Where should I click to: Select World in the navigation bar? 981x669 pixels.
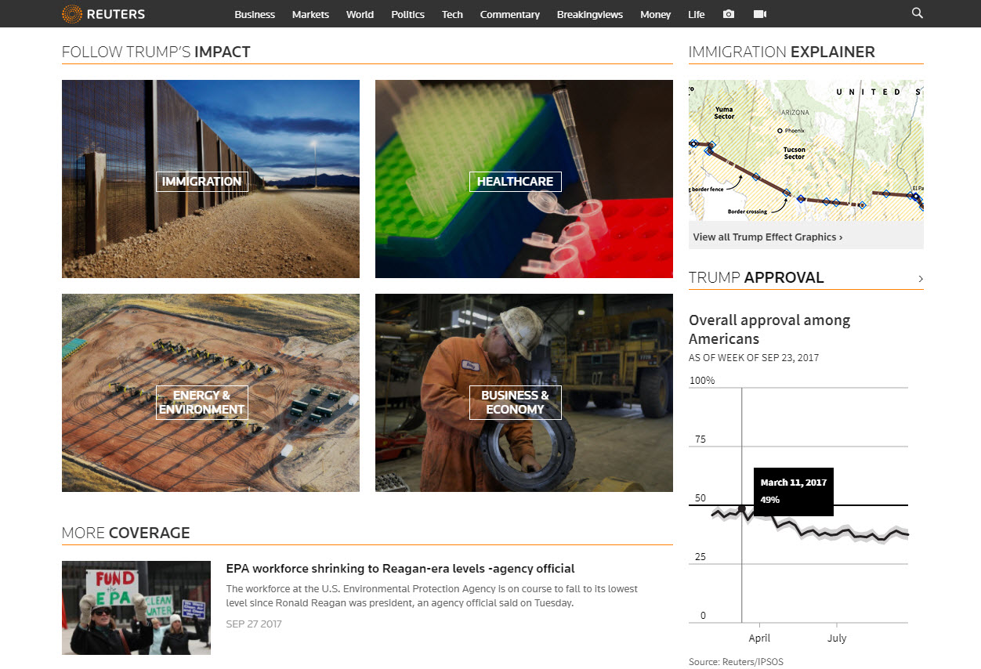click(x=360, y=14)
